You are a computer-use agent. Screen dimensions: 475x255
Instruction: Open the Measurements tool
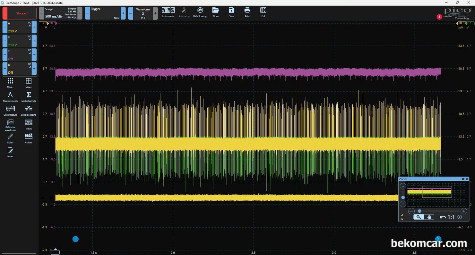tap(10, 97)
